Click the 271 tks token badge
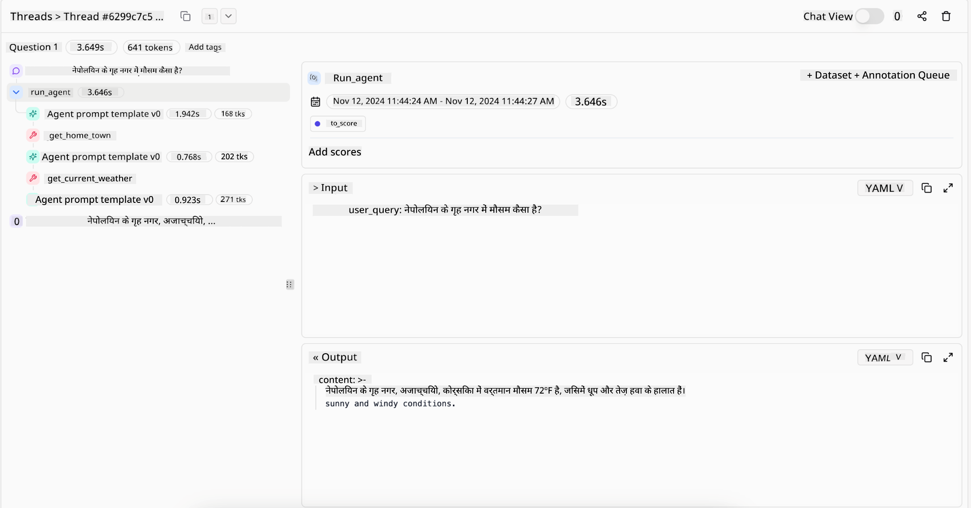 pyautogui.click(x=233, y=200)
